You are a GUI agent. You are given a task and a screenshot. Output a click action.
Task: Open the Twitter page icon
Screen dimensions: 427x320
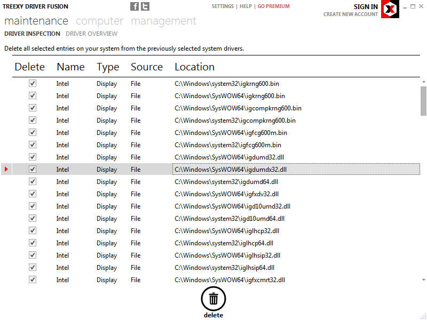point(145,6)
